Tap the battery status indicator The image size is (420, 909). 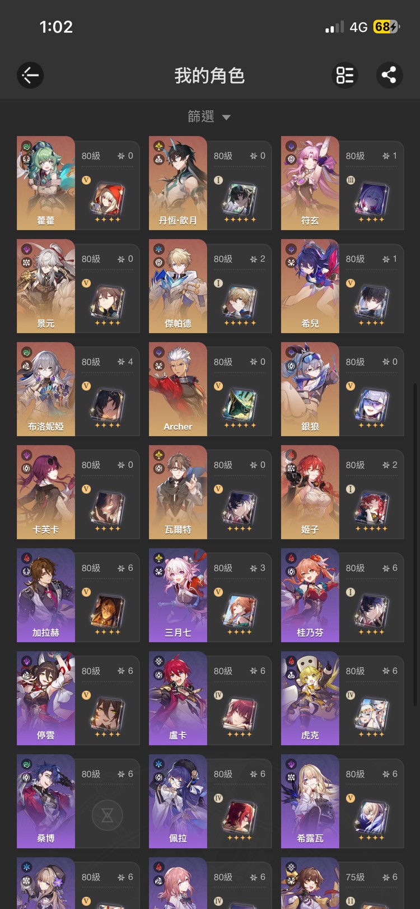(x=386, y=27)
